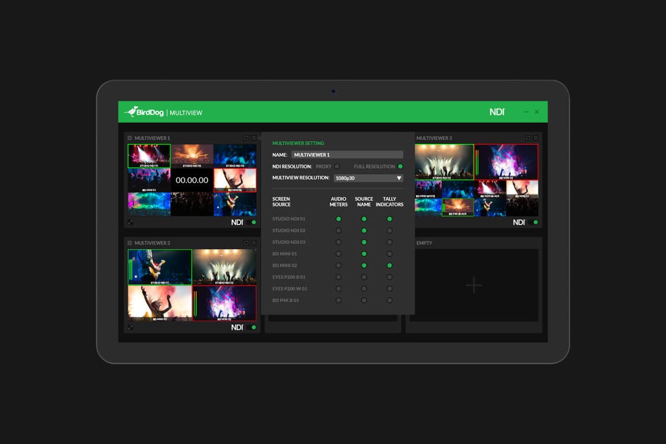Click the plus icon in the Empty panel
Screen dimensions: 666x444
(x=474, y=285)
